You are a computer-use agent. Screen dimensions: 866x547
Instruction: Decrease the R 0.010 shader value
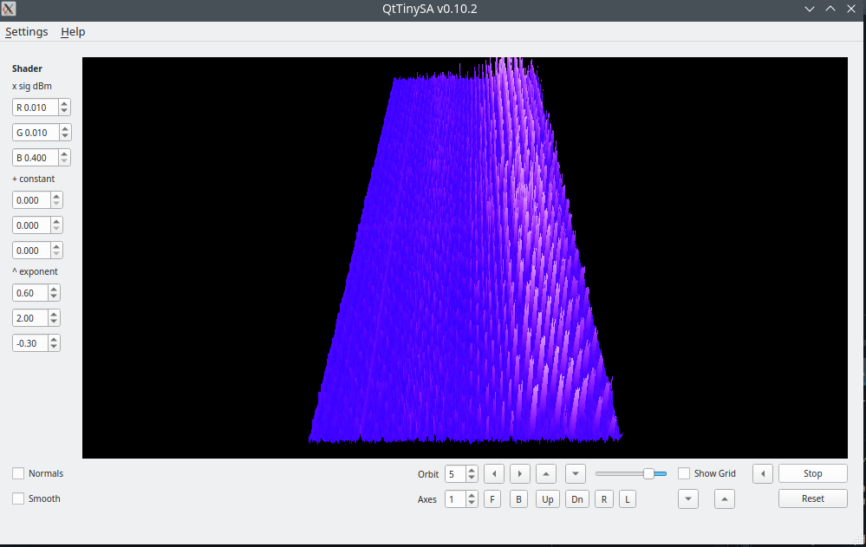pyautogui.click(x=64, y=111)
